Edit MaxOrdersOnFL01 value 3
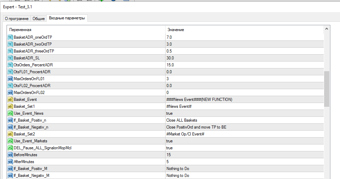Screen dimensions: 340x179 coord(244,79)
